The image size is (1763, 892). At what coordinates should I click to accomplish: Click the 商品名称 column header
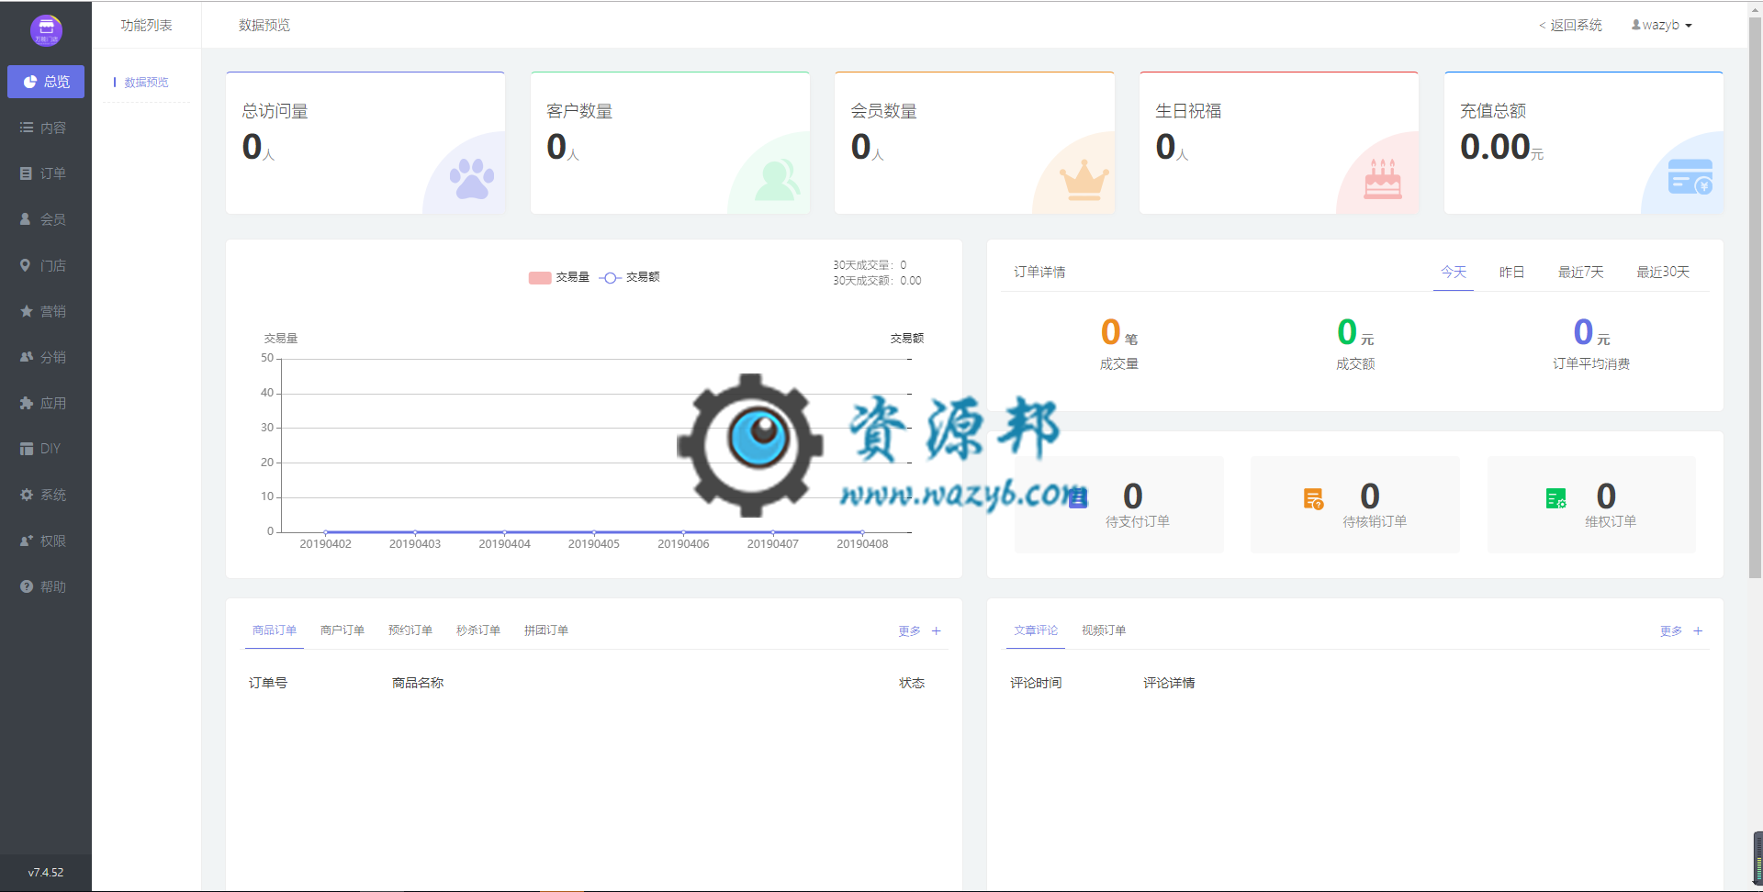418,683
